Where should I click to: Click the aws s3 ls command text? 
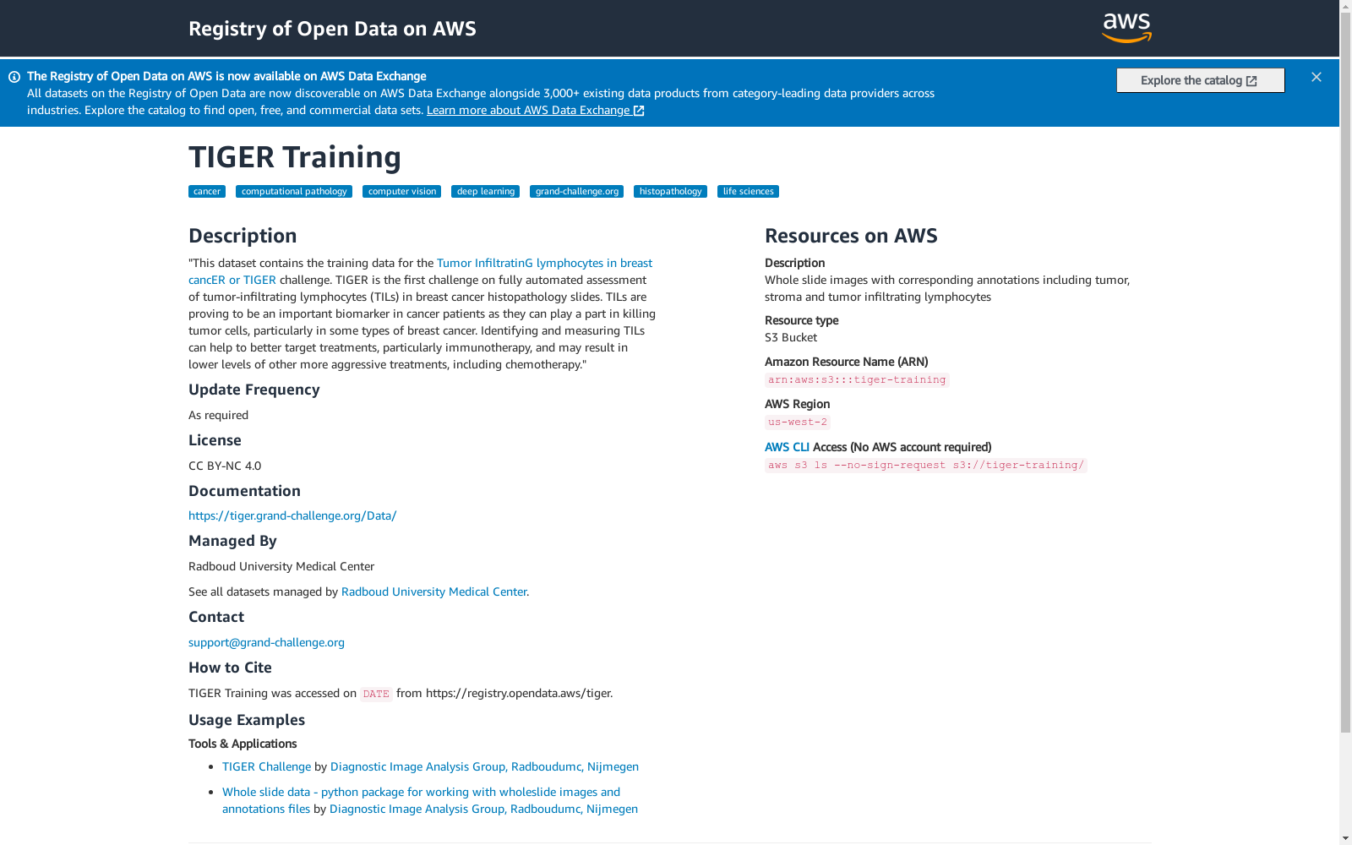click(x=925, y=466)
